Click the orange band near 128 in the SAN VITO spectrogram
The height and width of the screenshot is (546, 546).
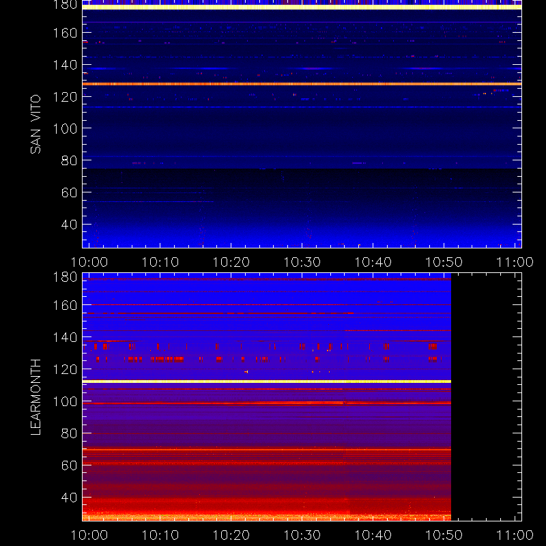(x=302, y=84)
